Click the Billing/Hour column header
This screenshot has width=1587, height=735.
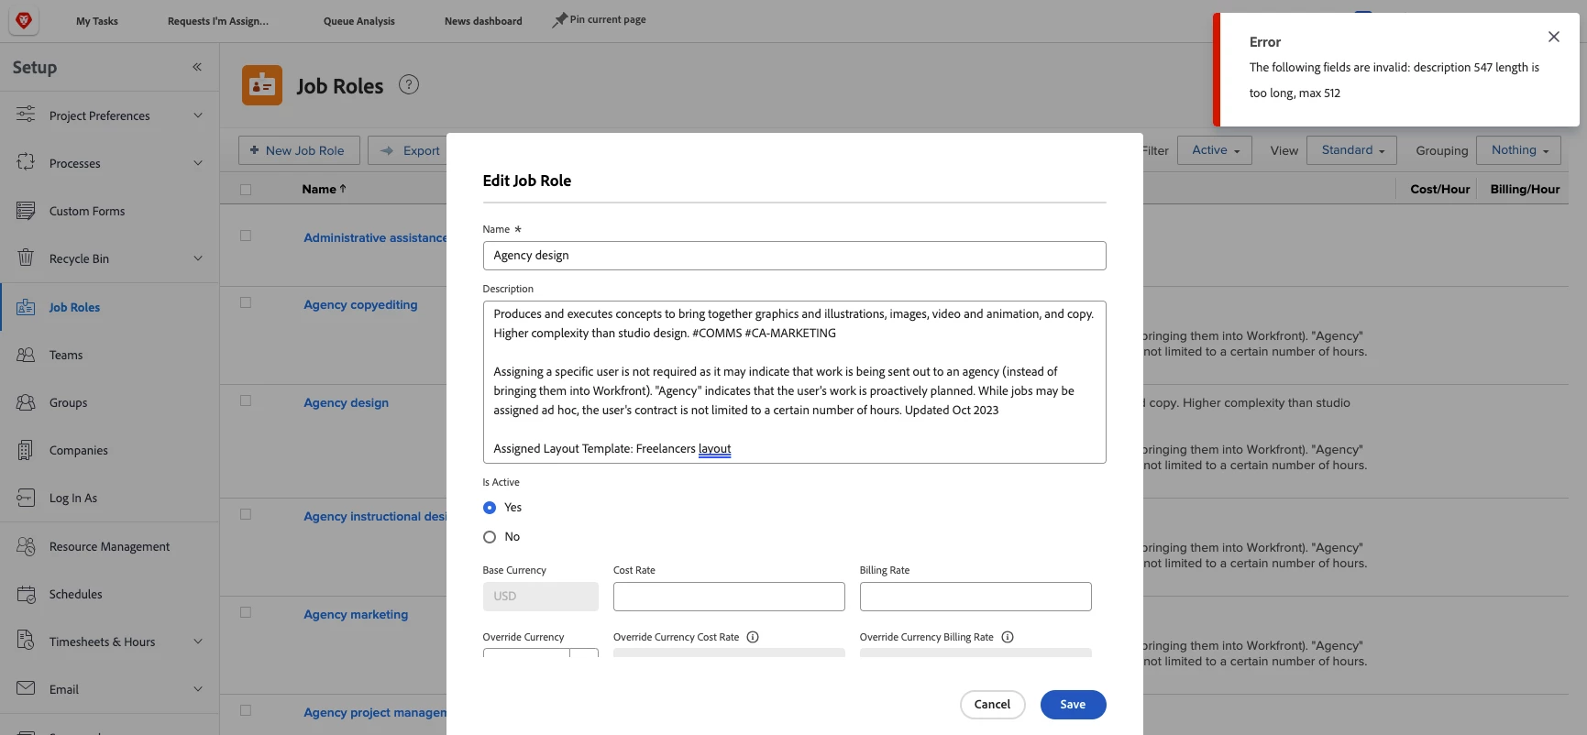click(x=1525, y=189)
